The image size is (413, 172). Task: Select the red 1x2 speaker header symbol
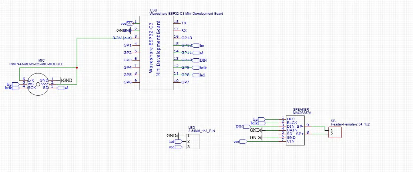335,132
